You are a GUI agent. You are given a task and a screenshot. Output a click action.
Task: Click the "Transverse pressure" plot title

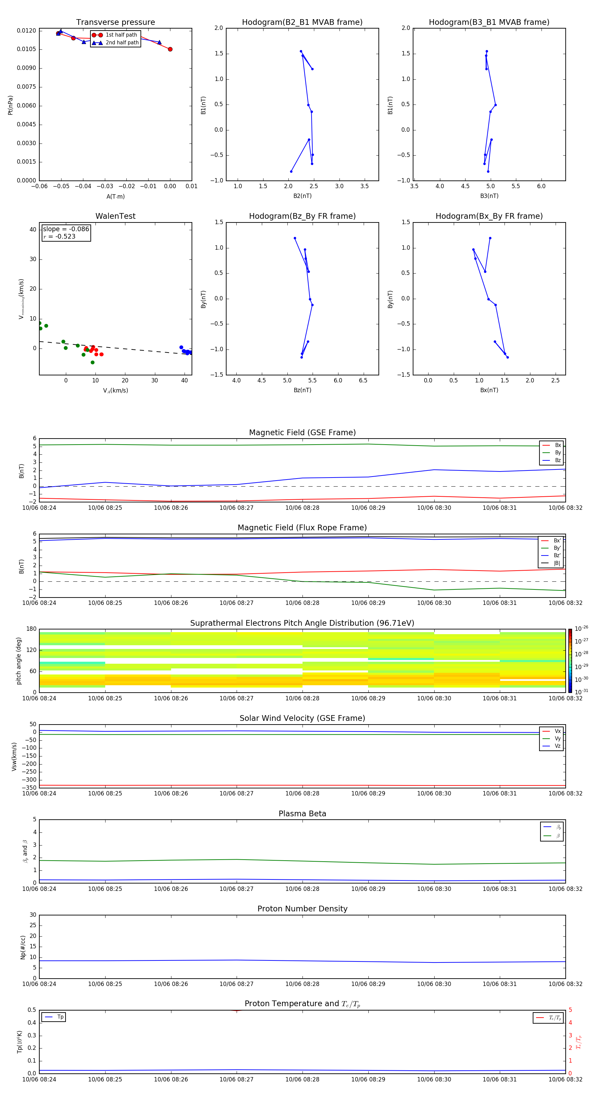115,23
